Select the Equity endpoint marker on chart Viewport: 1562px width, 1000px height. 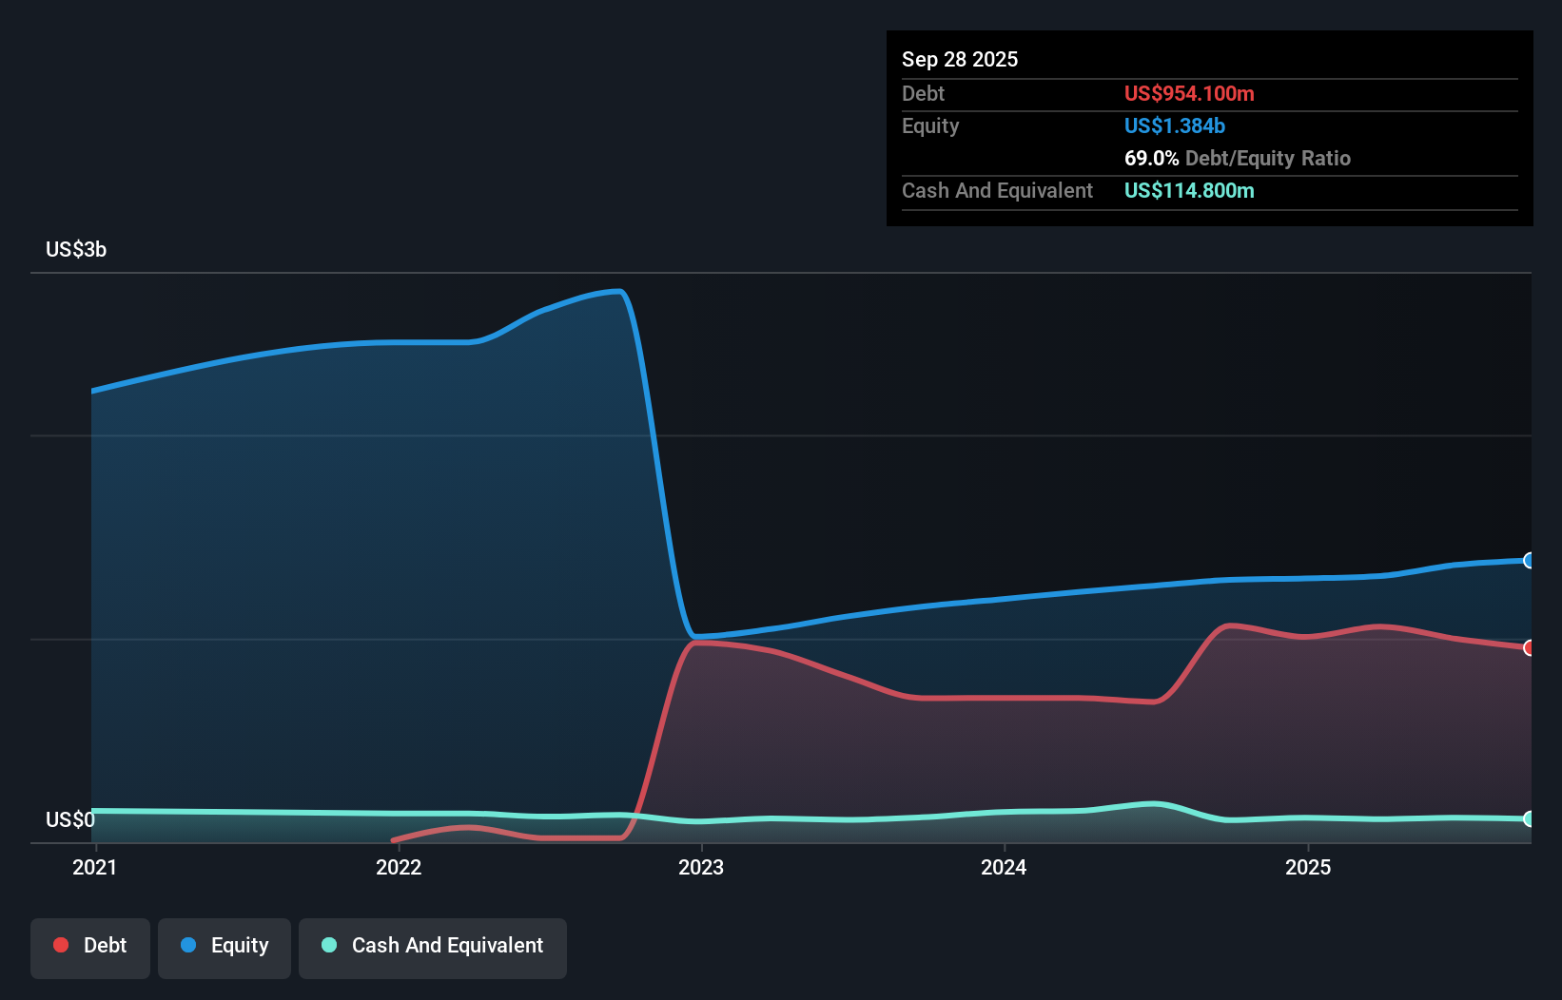[x=1529, y=560]
